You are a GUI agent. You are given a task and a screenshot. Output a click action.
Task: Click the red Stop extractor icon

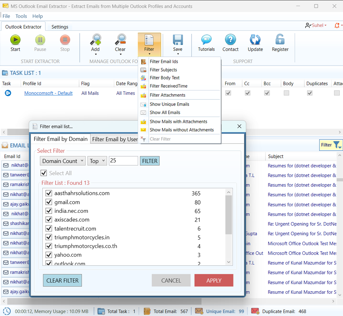[x=65, y=40]
